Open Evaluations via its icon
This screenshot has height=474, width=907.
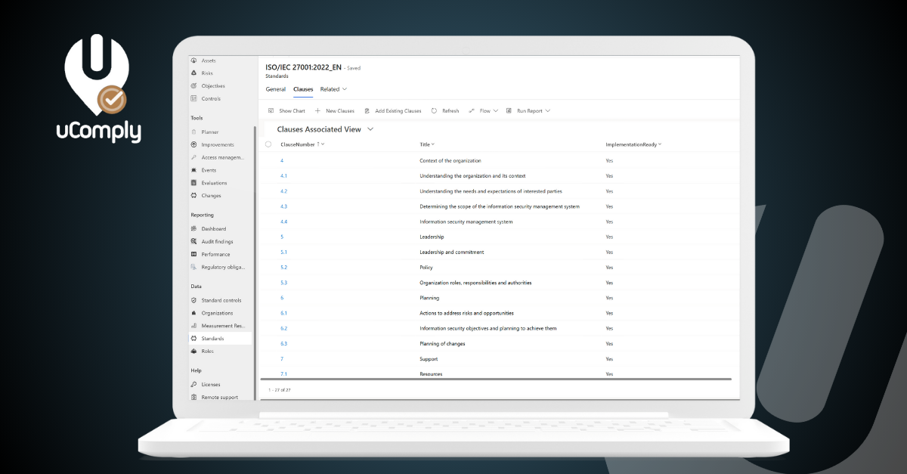coord(193,183)
